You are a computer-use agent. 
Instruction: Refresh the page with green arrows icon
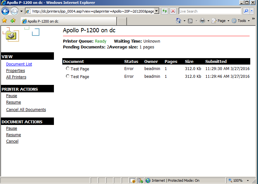click(165, 11)
